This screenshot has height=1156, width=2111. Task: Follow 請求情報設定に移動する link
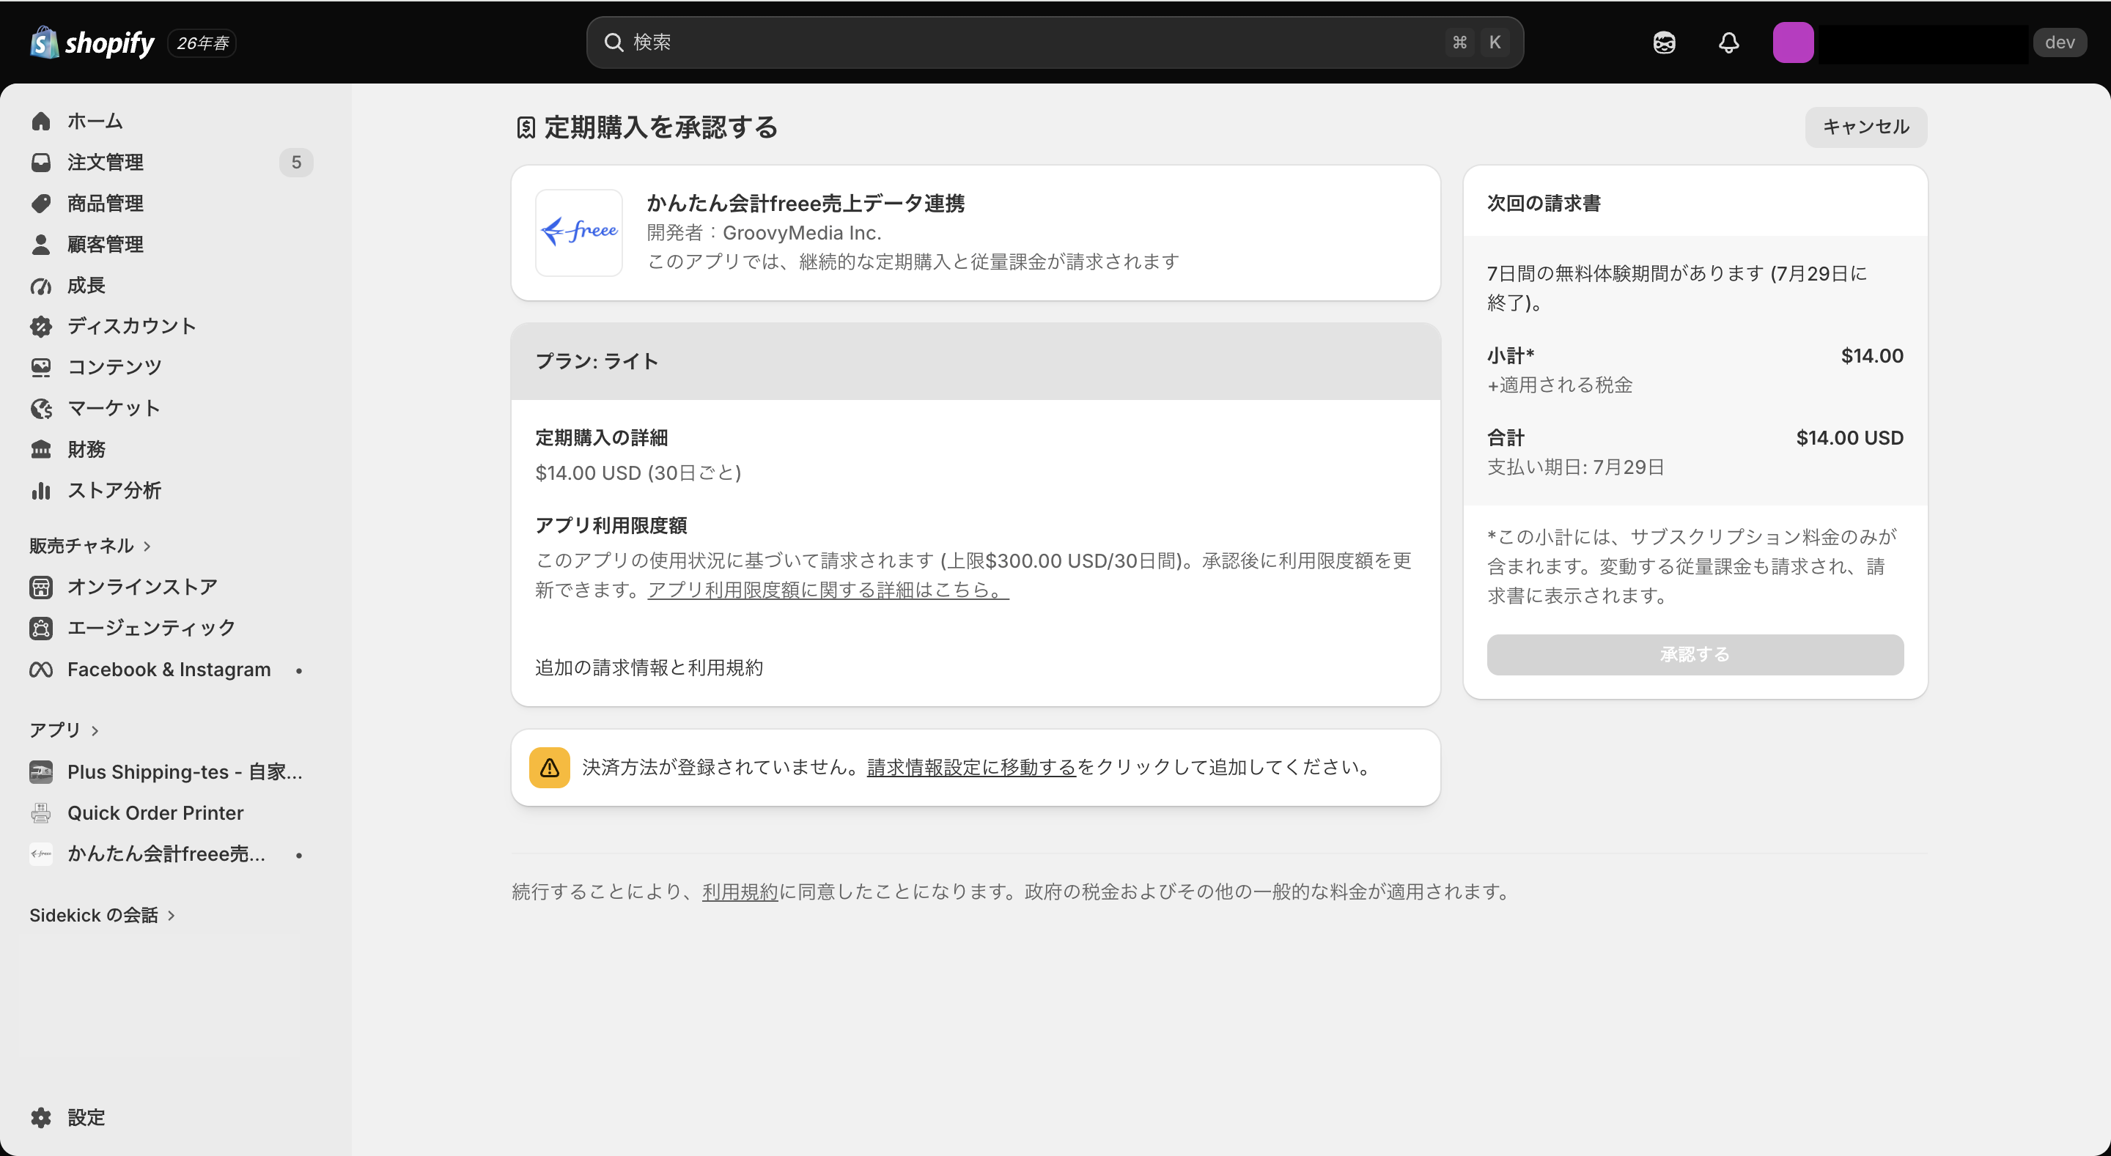pos(971,768)
